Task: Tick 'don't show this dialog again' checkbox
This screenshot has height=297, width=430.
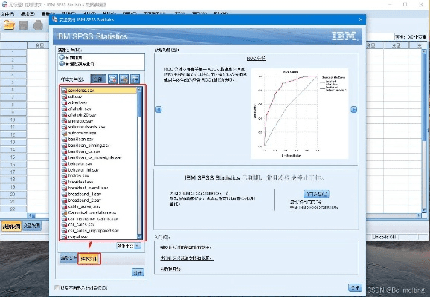Action: 57,287
